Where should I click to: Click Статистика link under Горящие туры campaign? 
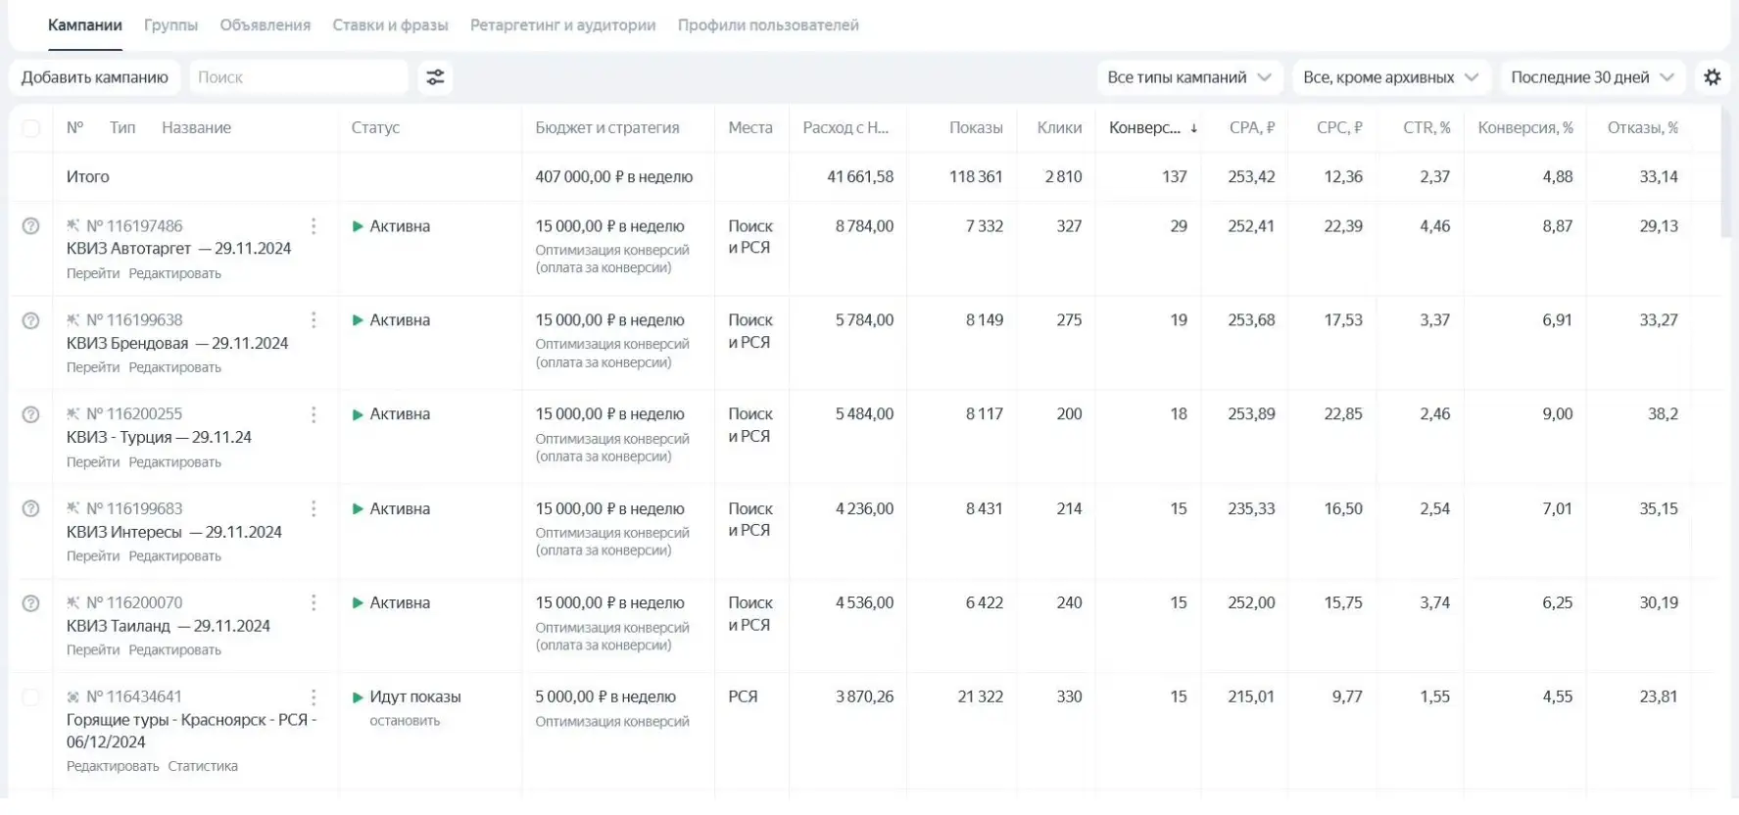[x=203, y=766]
